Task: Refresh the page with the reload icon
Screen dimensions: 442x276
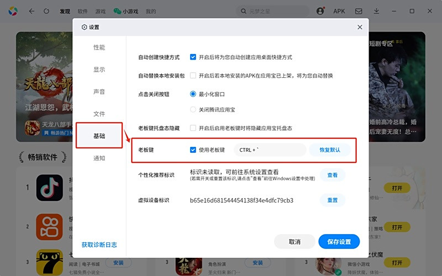Action: [x=46, y=11]
